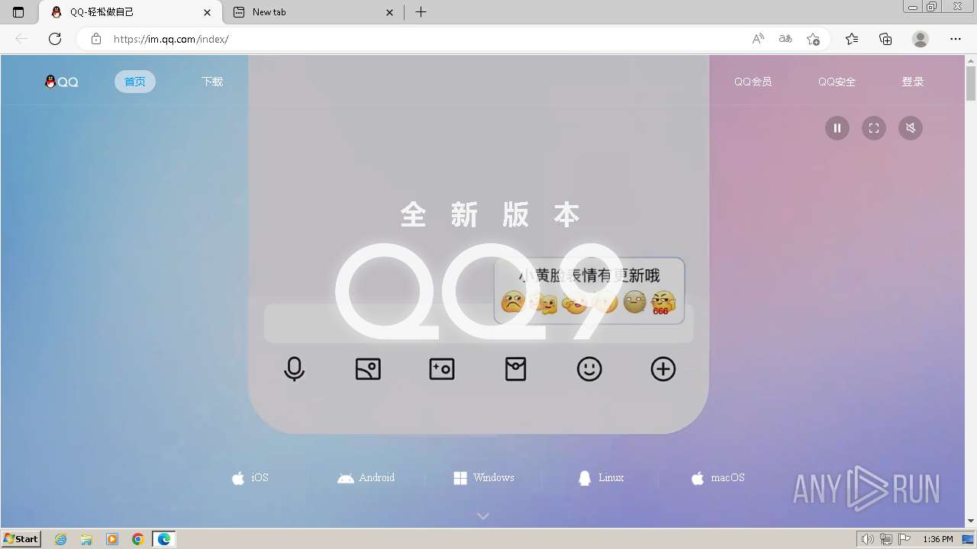Viewport: 977px width, 549px height.
Task: Open Edge settings and more menu
Action: click(956, 39)
